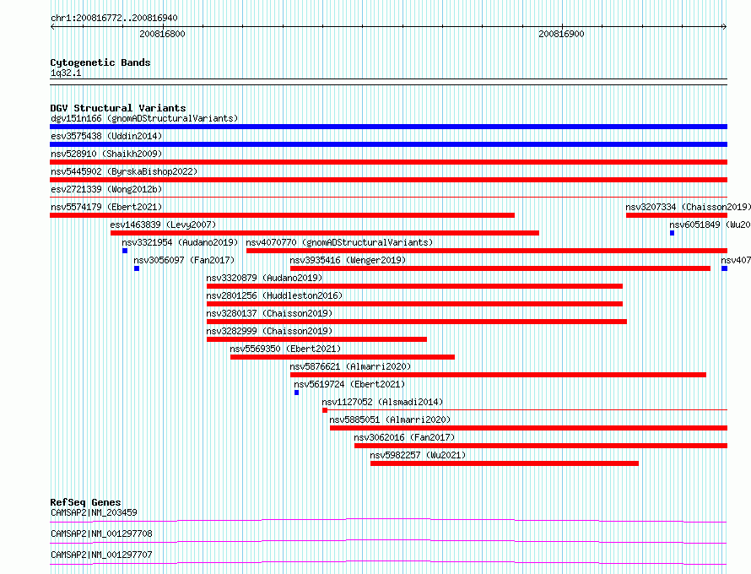The image size is (751, 574).
Task: Click the nsv3321954 (Audano2019) blue marker
Action: click(x=125, y=251)
